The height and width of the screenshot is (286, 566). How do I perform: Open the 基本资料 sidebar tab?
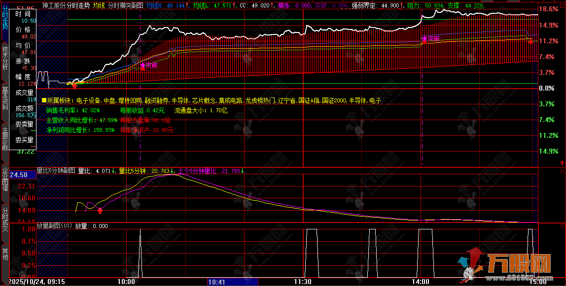coord(4,99)
